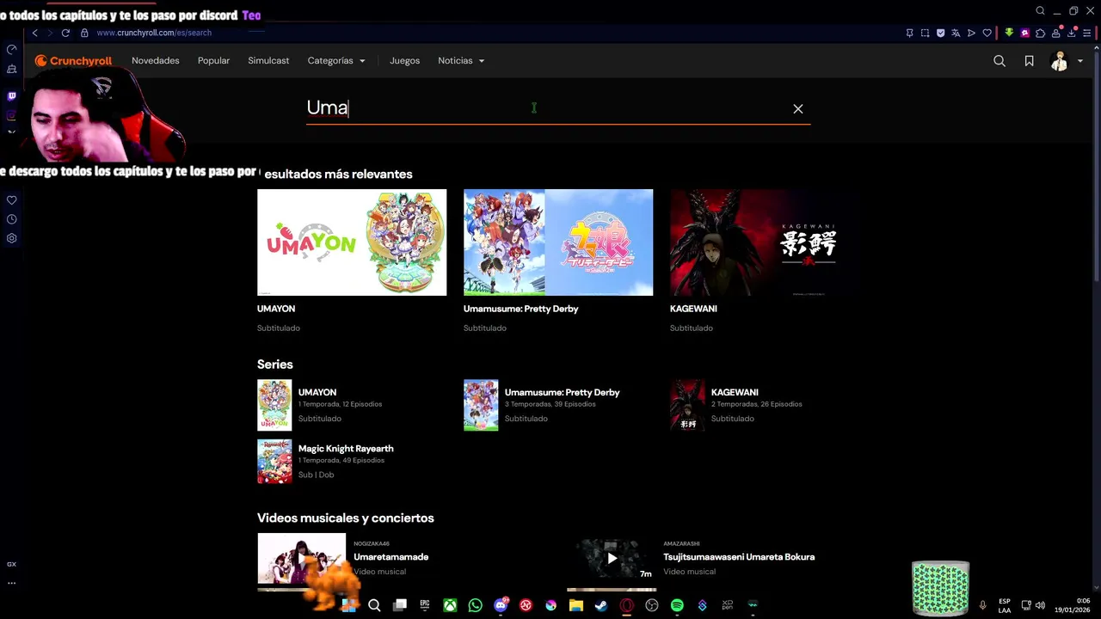Open Spotify from the taskbar
Screen dimensions: 1101x619
click(677, 605)
